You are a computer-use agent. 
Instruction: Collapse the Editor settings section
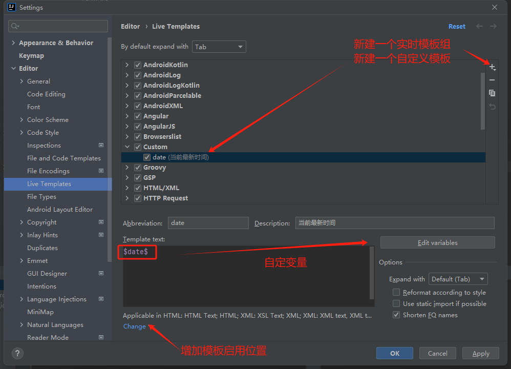pos(13,68)
